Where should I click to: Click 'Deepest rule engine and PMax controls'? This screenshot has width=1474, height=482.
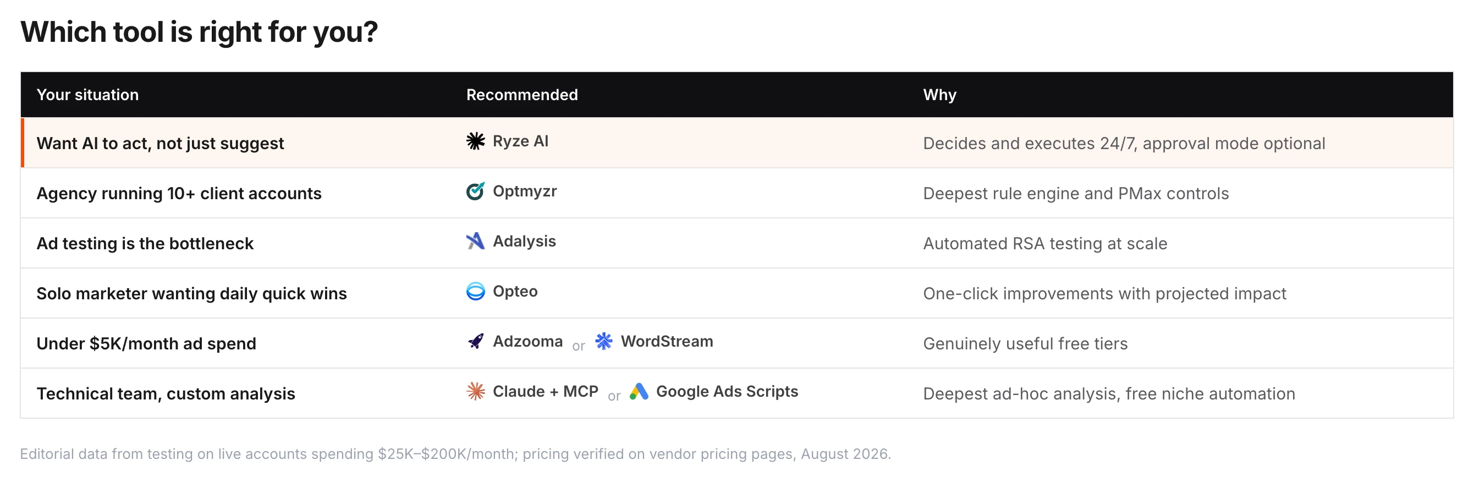(1076, 194)
